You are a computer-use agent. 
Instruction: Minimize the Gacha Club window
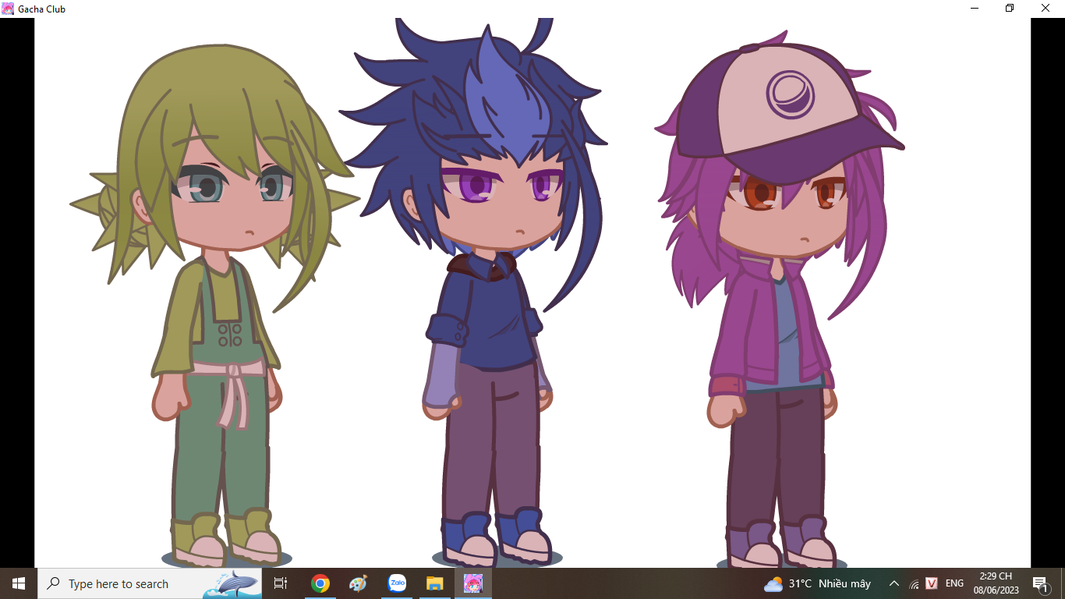975,9
